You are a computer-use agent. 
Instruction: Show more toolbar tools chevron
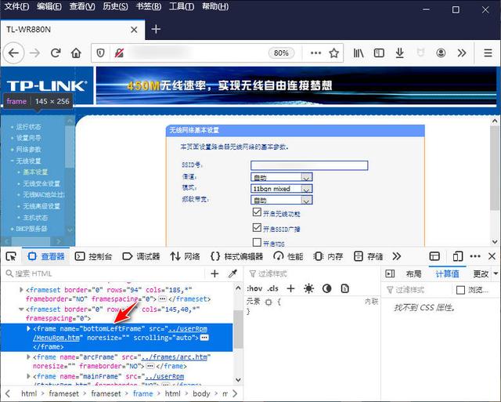click(462, 53)
